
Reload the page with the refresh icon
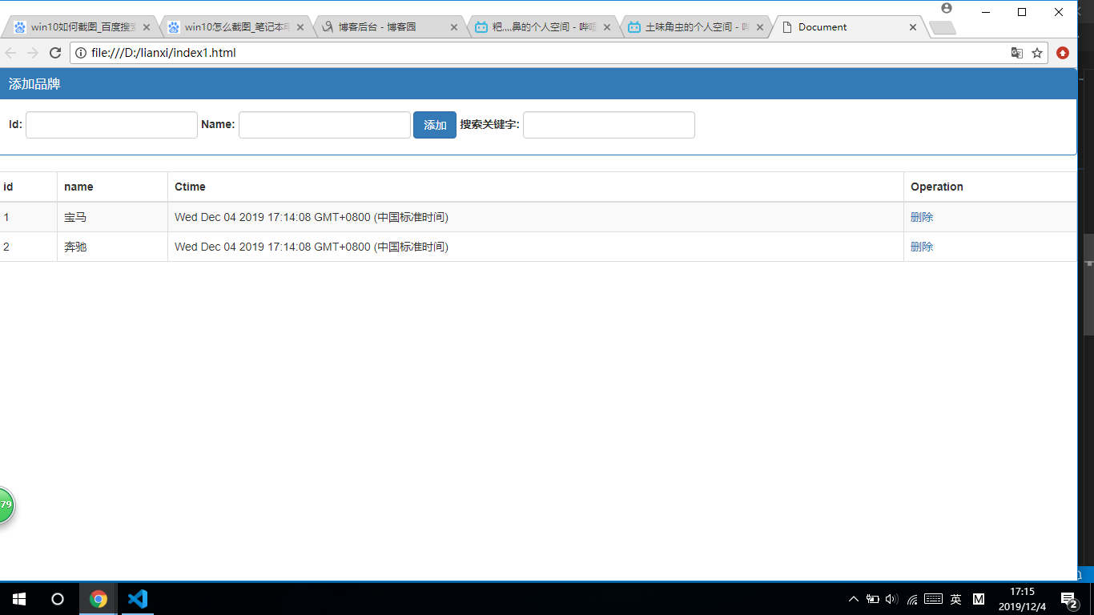point(55,53)
